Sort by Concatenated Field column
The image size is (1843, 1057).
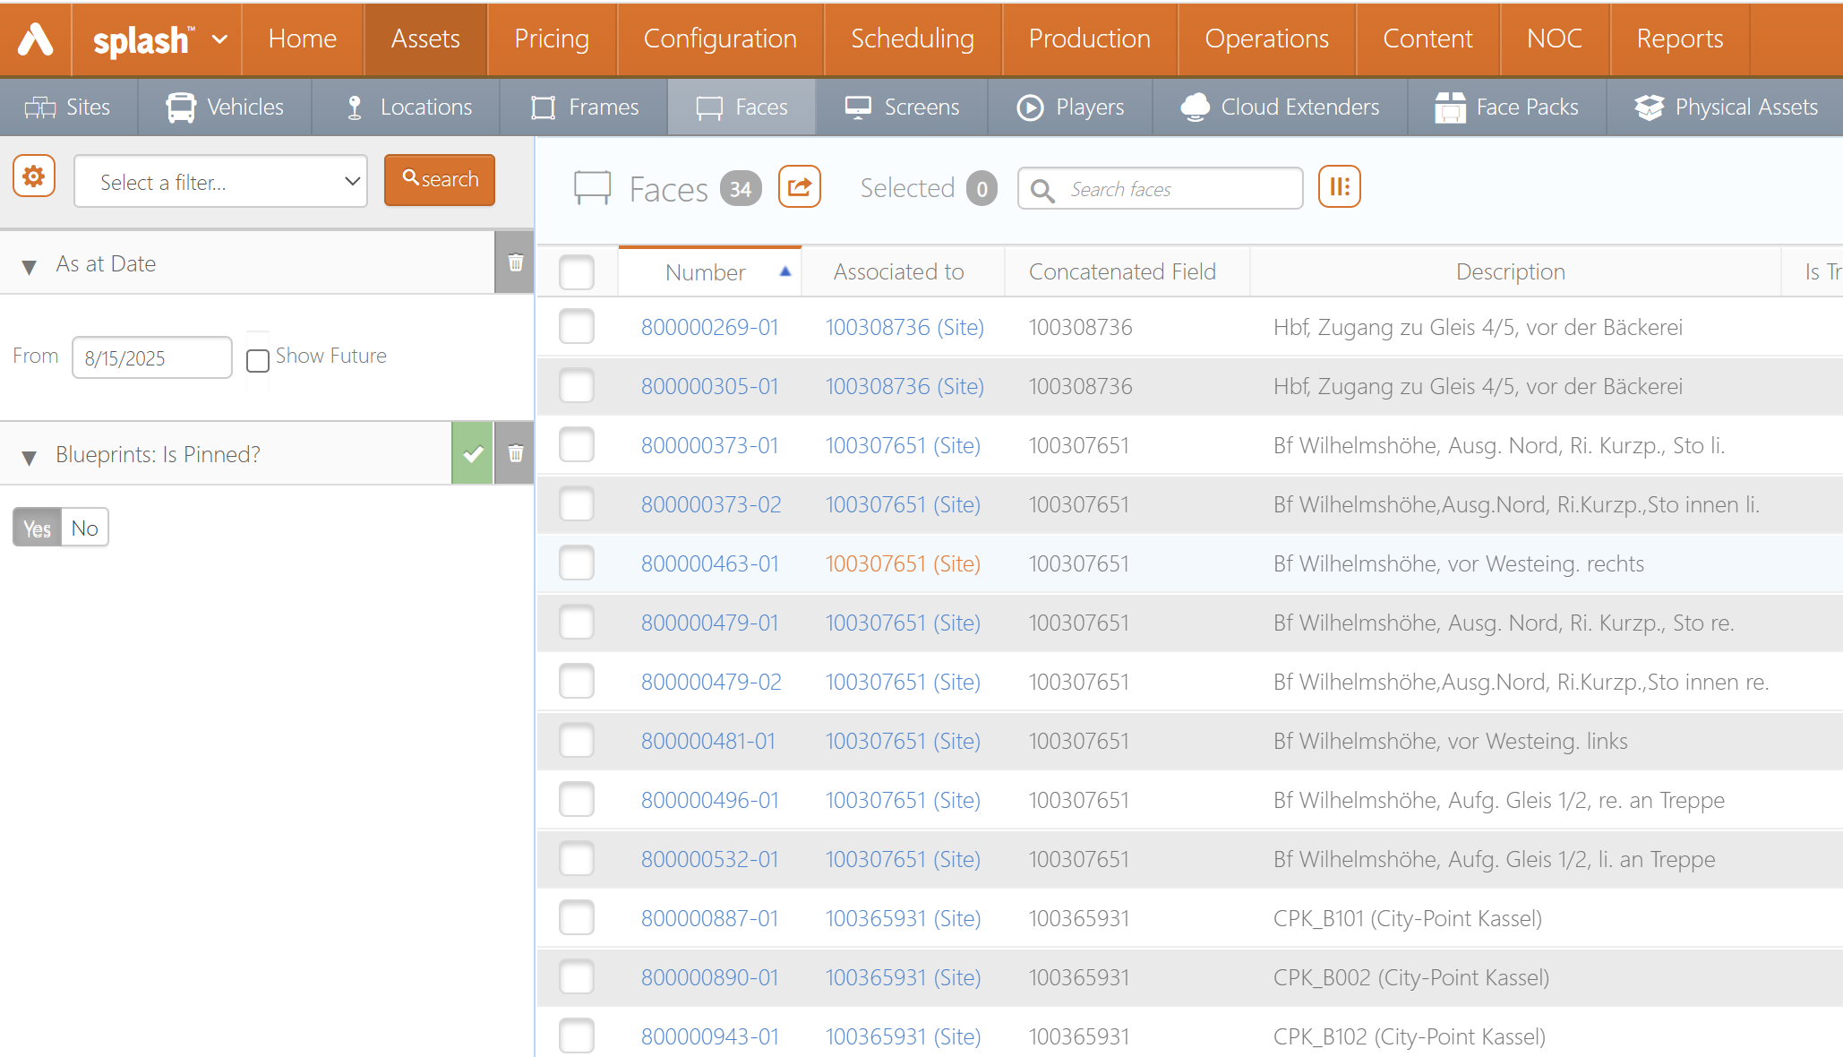coord(1122,271)
